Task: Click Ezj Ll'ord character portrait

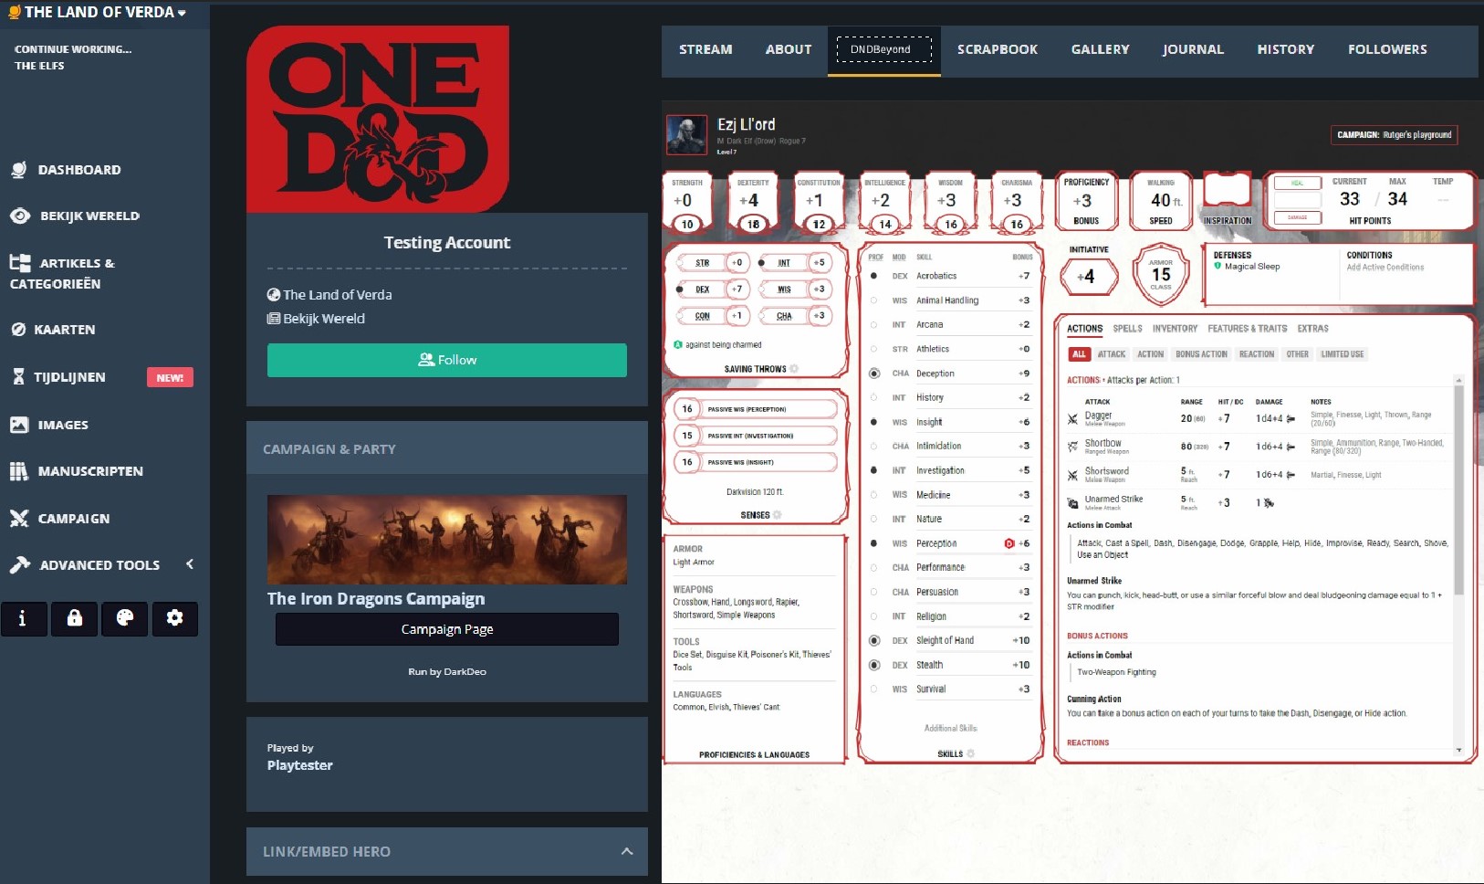Action: point(686,135)
